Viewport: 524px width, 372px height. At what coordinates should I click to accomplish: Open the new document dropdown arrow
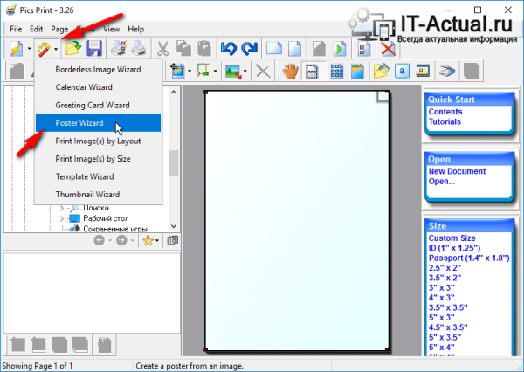(x=29, y=49)
